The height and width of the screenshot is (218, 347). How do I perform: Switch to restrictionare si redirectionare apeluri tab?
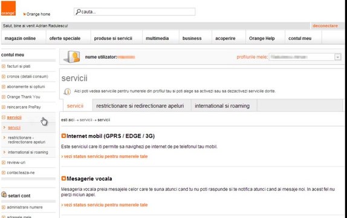pos(140,106)
